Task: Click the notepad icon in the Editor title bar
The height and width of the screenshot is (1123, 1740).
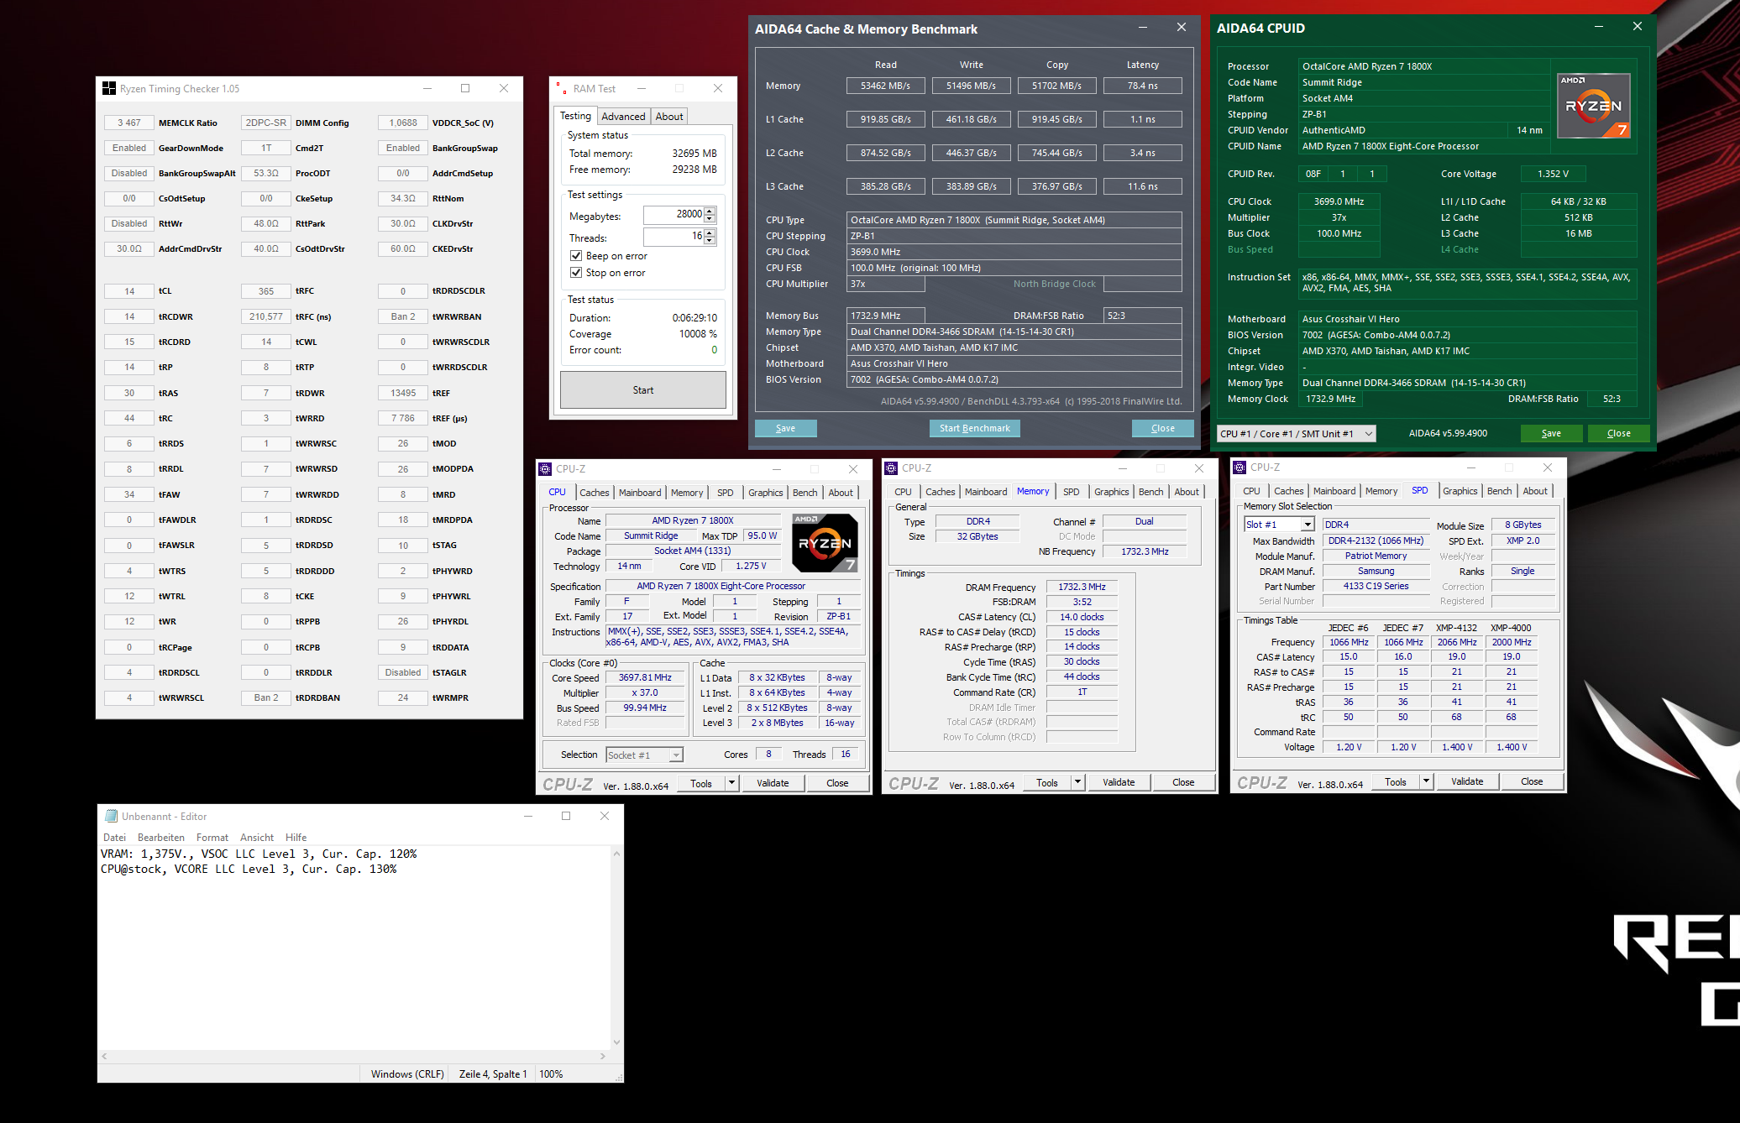Action: coord(111,815)
